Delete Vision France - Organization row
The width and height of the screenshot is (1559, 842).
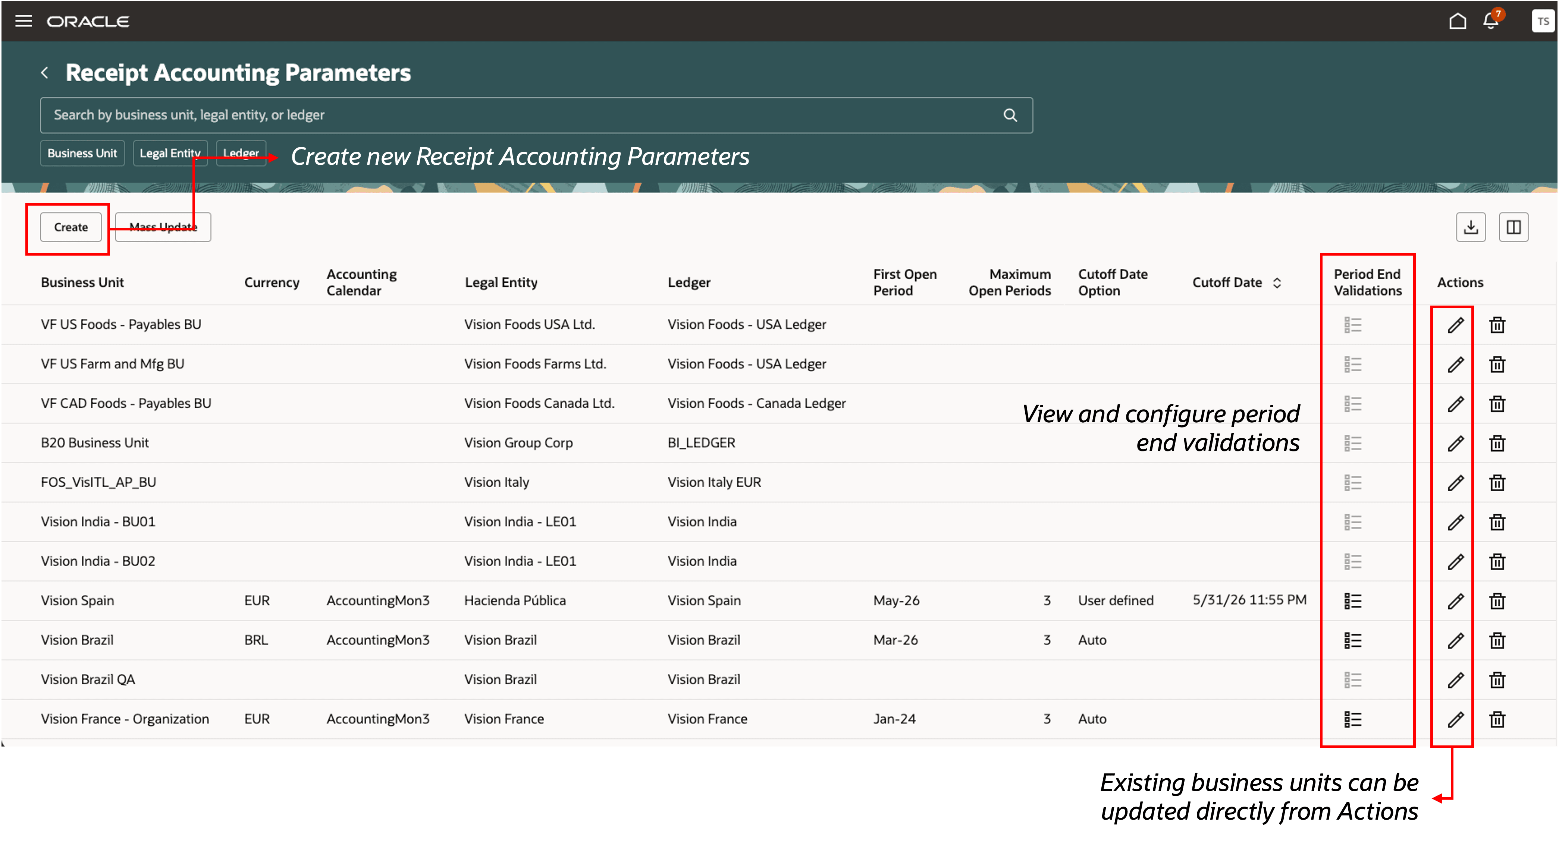click(x=1497, y=719)
